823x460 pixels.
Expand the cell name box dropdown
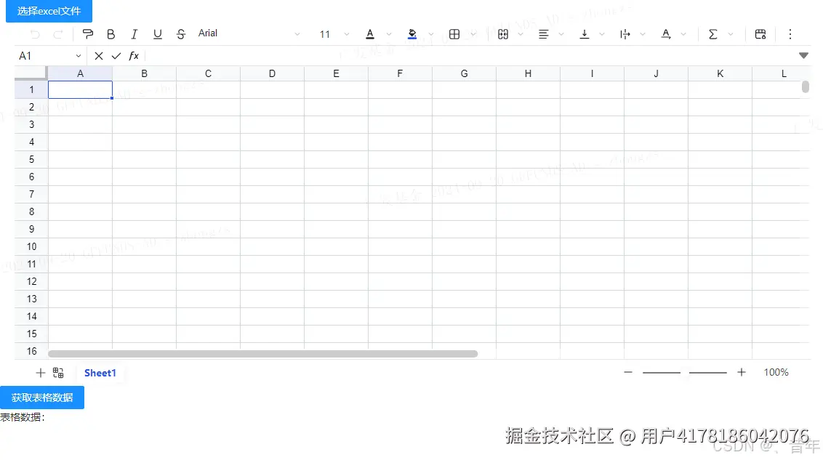click(x=78, y=55)
